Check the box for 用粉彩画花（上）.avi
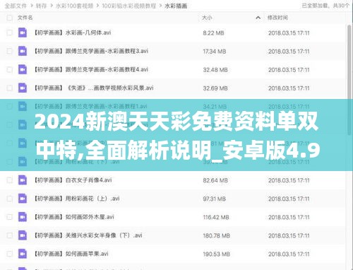Image resolution: width=353 pixels, height=270 pixels. pos(9,199)
